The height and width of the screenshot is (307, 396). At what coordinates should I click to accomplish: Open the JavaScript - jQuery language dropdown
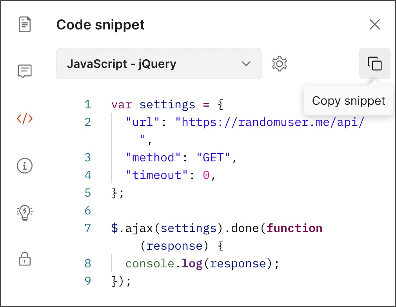coord(159,64)
